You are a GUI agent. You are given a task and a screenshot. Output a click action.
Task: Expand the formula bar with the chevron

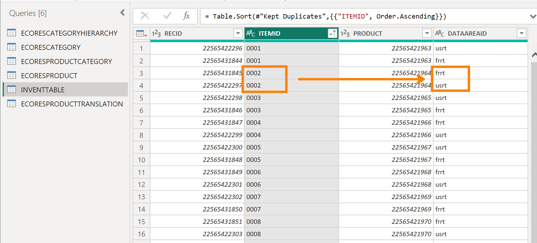(x=533, y=17)
